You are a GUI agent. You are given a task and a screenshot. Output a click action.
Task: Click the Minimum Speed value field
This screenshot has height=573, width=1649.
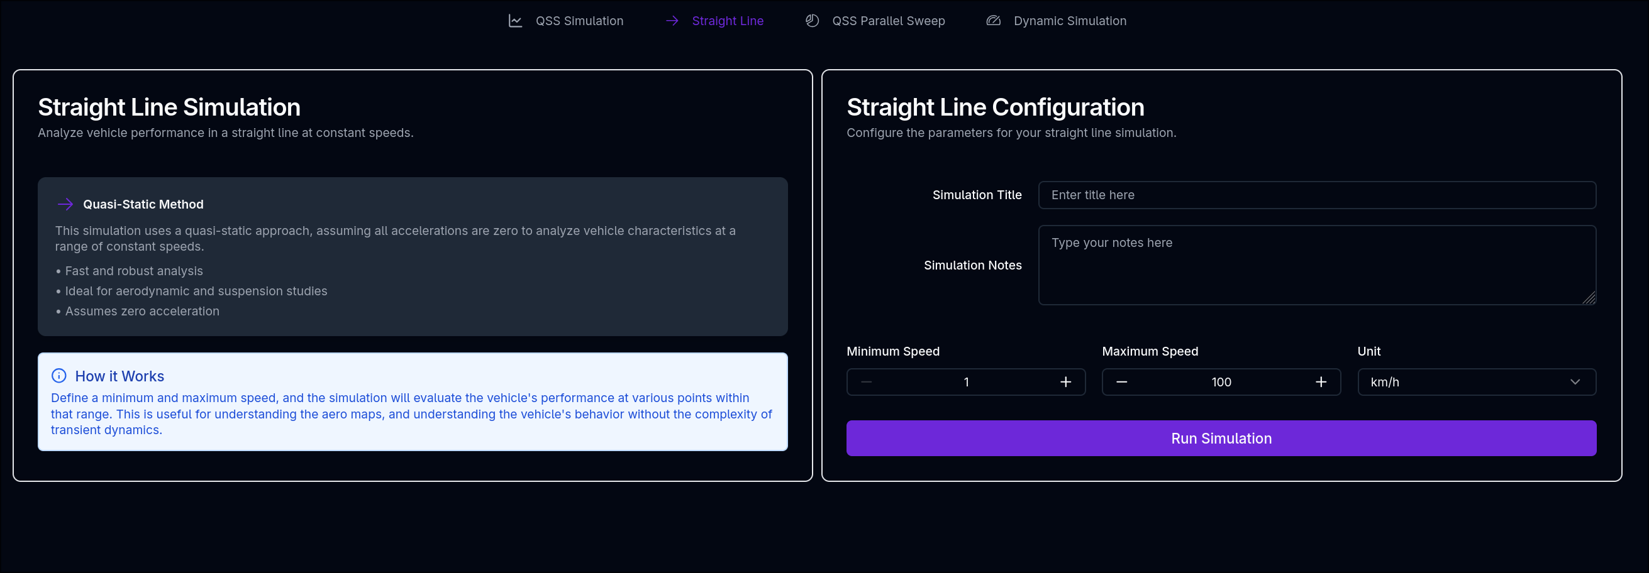click(966, 382)
